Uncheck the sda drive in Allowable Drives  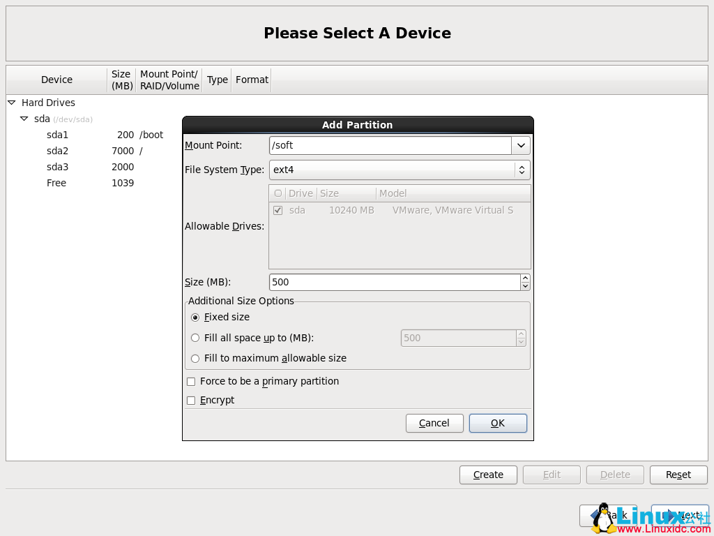[278, 209]
